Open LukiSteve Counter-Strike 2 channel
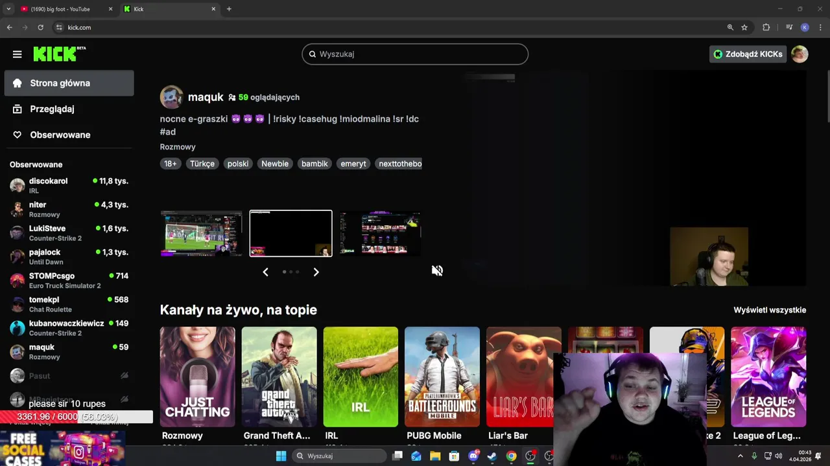This screenshot has width=830, height=466. click(69, 233)
